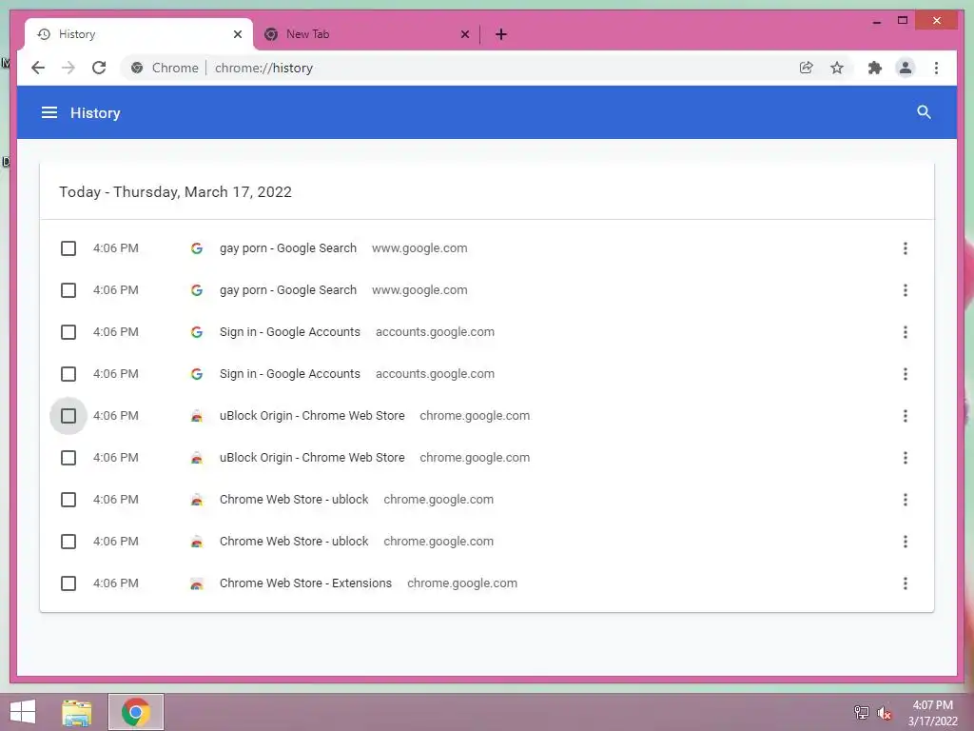
Task: Open a new tab with plus button
Action: [x=501, y=34]
